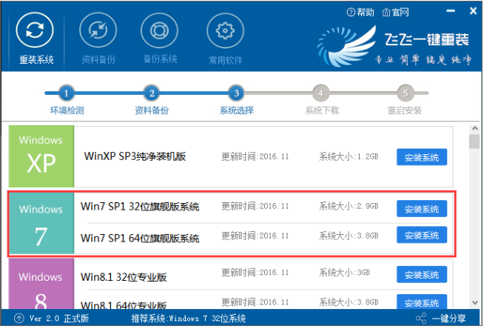Install Win7 SP1 32位旗舰版系统
484x329 pixels.
422,209
